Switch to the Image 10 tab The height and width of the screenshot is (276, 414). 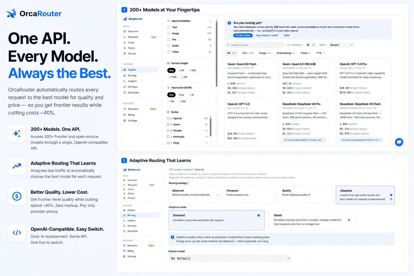click(265, 53)
